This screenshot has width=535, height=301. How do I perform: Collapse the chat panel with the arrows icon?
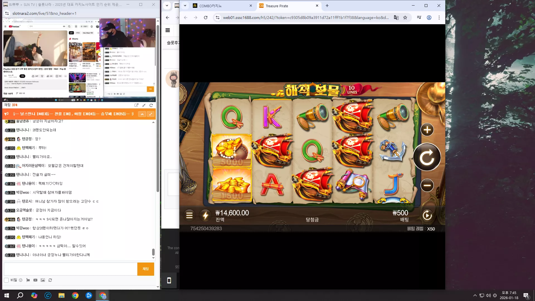click(x=144, y=105)
